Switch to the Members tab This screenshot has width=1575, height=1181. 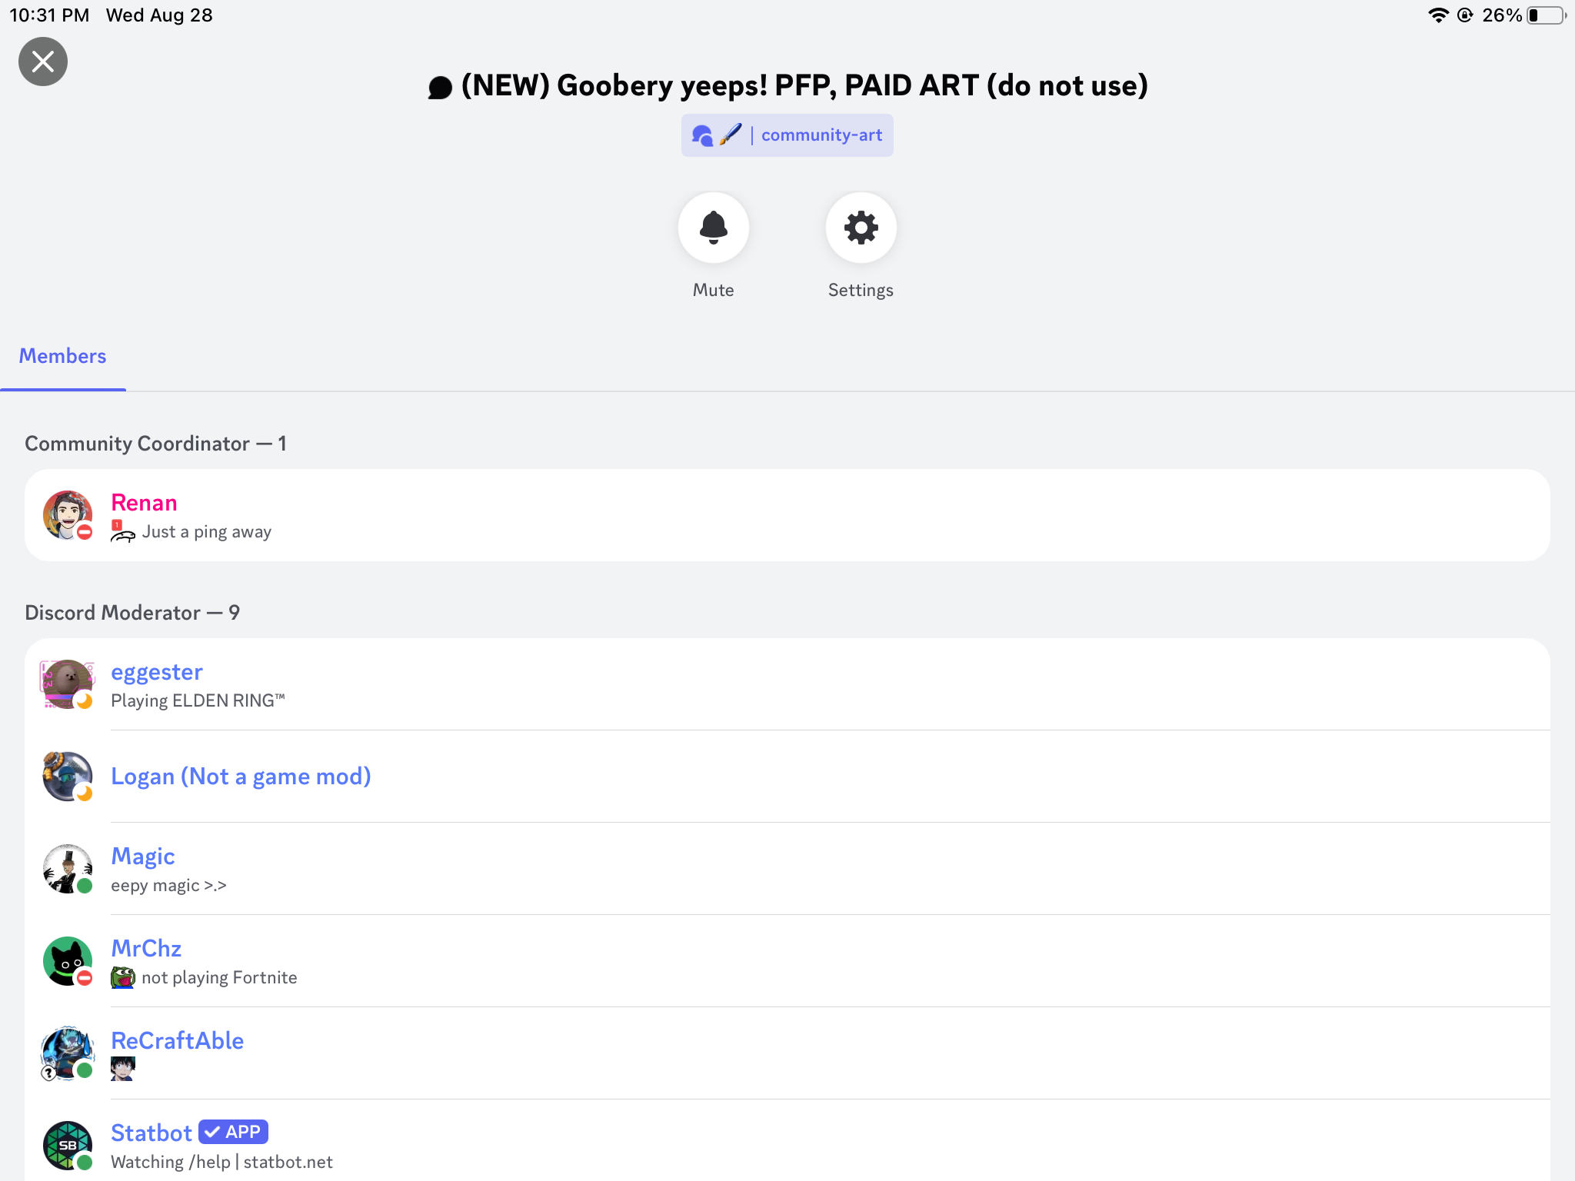62,356
